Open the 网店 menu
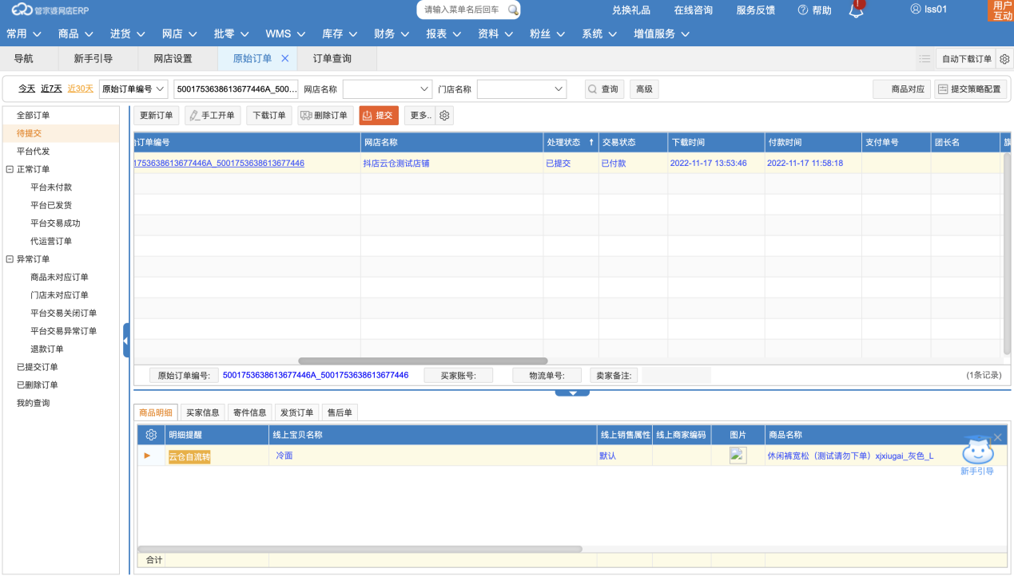Screen dimensions: 1014x576 180,34
